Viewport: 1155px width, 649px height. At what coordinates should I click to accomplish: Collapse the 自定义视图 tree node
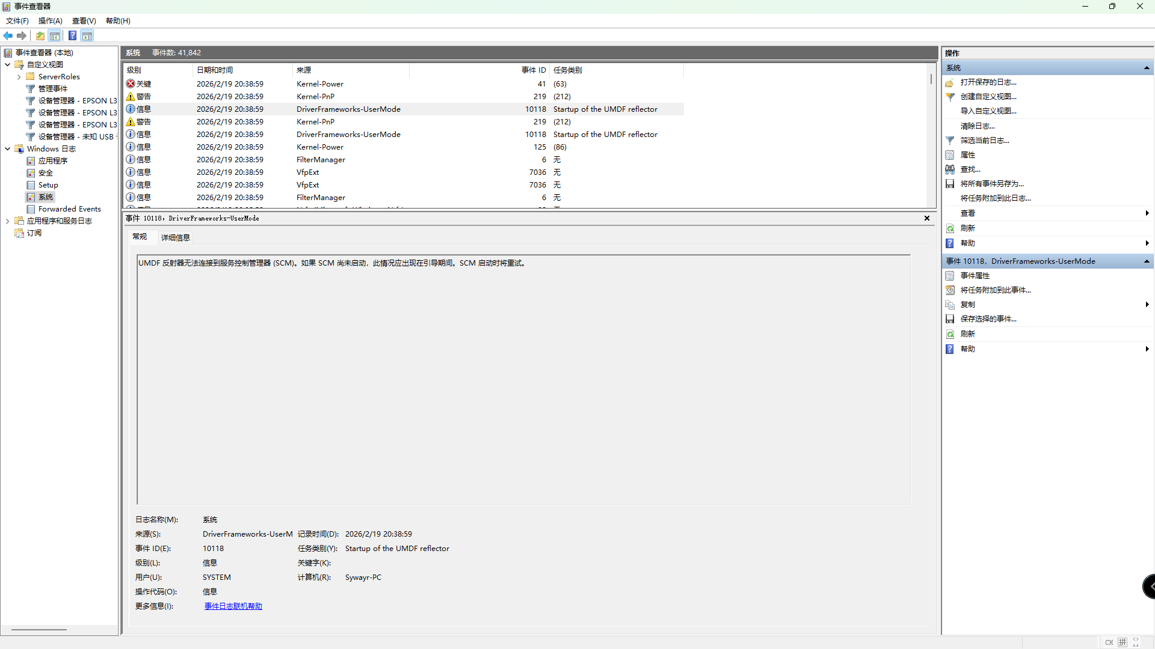pyautogui.click(x=7, y=65)
